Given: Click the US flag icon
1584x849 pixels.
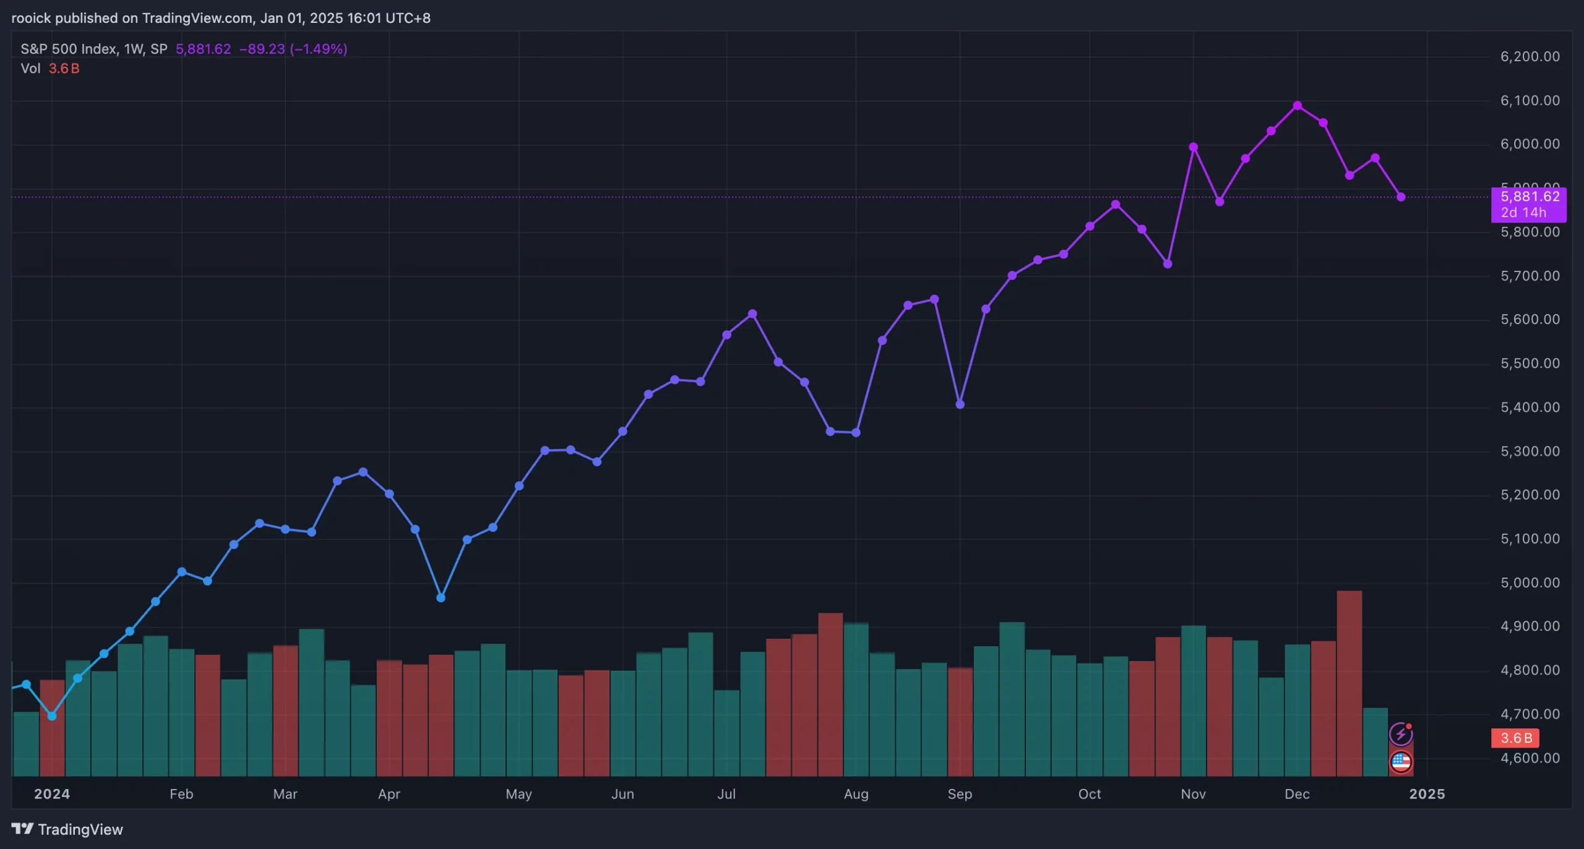Looking at the screenshot, I should tap(1401, 762).
